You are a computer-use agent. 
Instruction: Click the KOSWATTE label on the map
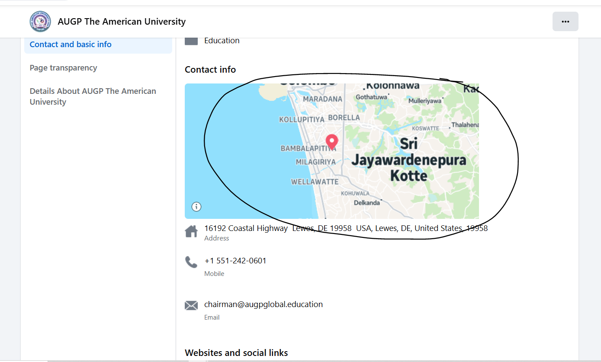coord(425,128)
